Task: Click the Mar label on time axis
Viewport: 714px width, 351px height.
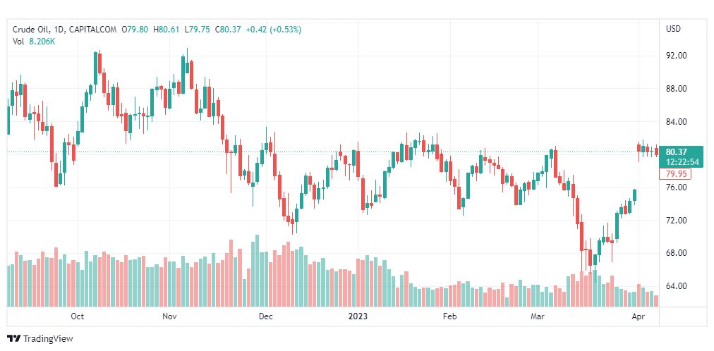Action: (538, 316)
